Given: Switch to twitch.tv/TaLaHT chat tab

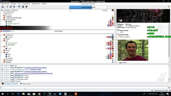Looking at the screenshot, I should 26,84.
